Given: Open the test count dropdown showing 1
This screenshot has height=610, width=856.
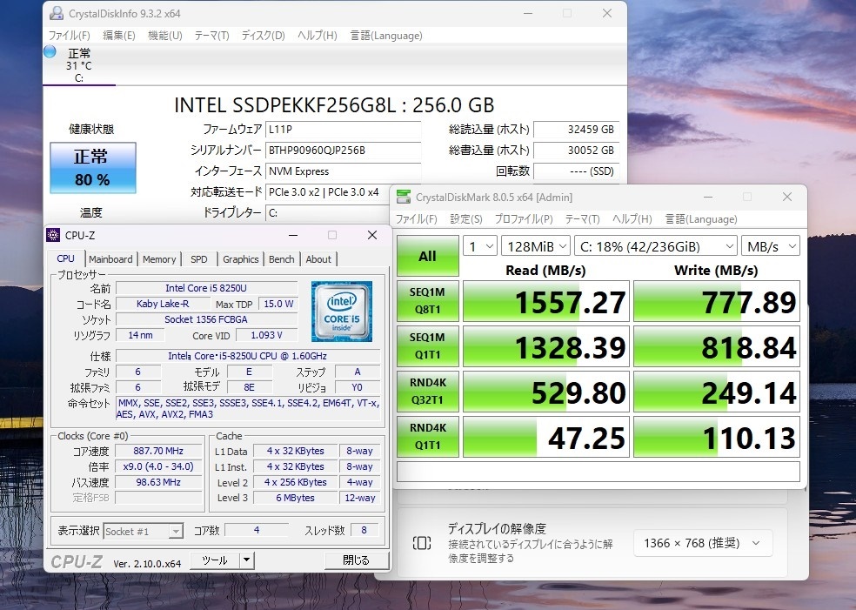Looking at the screenshot, I should click(x=480, y=246).
